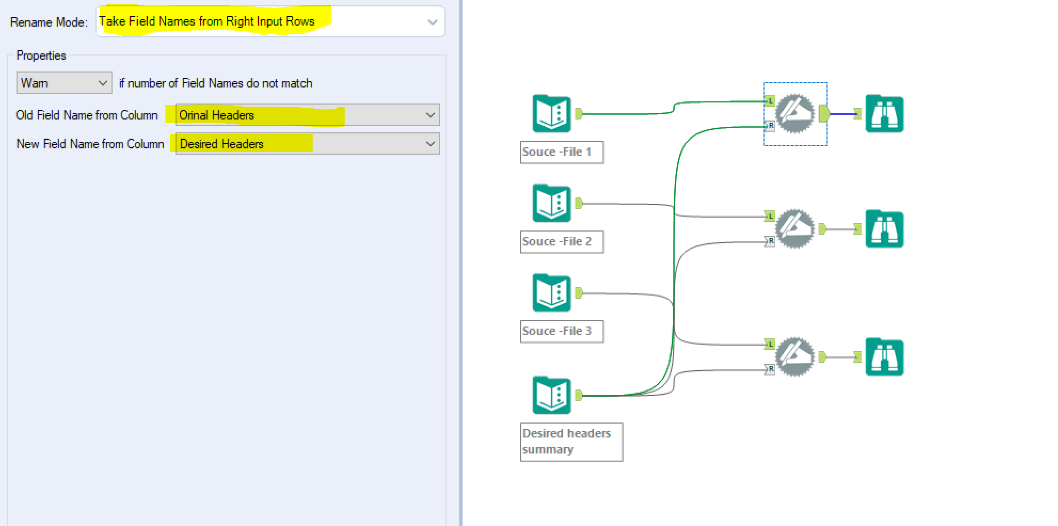Select the Source File 1 Input Data tool
This screenshot has height=526, width=1058.
(551, 113)
